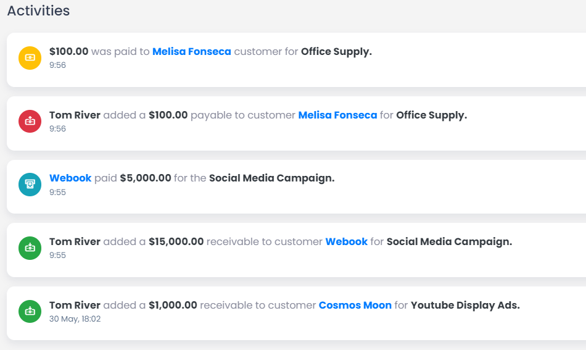Viewport: 586px width, 350px height.
Task: Click Tom River in the Cosmos Moon activity
Action: (x=75, y=305)
